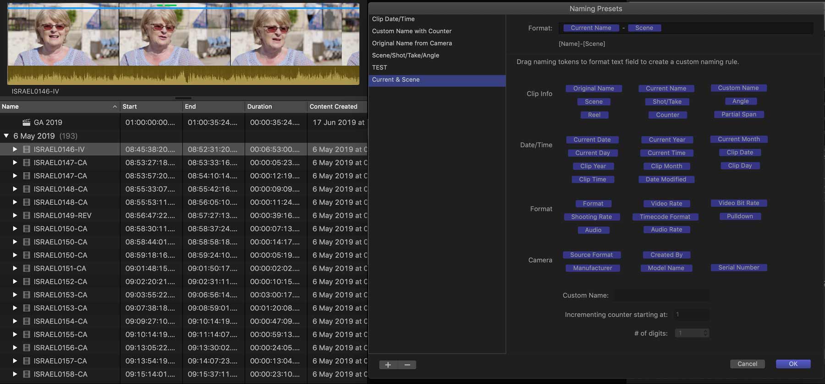Expand the ISRAEL0149-REV clip row
This screenshot has width=825, height=384.
[x=15, y=216]
